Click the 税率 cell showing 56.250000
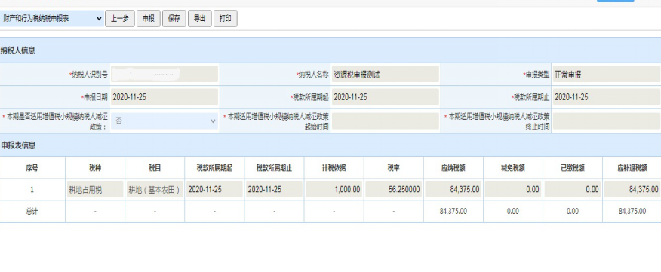 coord(394,189)
